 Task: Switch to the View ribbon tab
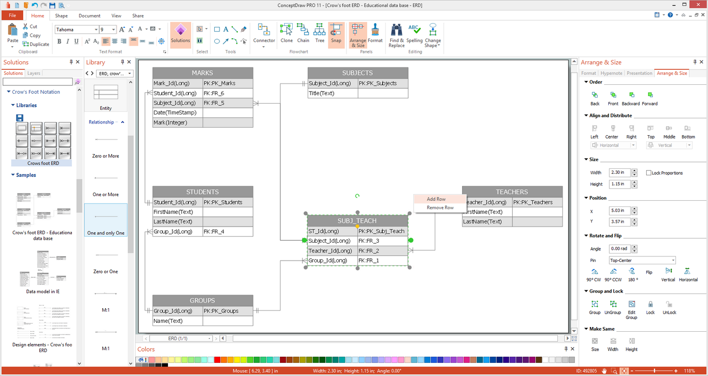116,16
